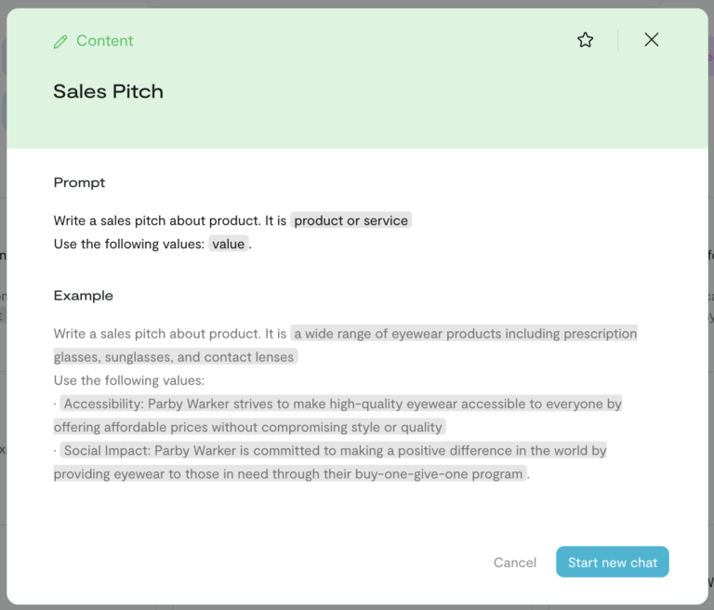The width and height of the screenshot is (714, 610).
Task: Click the Accessibility example value
Action: tap(340, 404)
